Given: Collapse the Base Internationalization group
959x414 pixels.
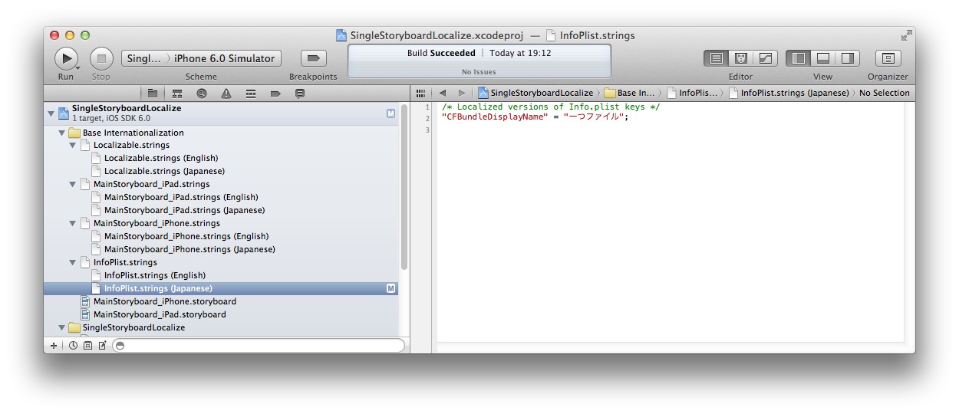Looking at the screenshot, I should tap(62, 133).
